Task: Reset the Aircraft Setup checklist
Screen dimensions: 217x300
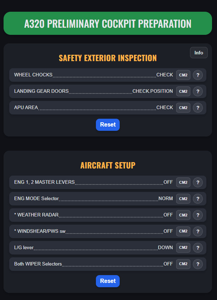Action: click(108, 281)
